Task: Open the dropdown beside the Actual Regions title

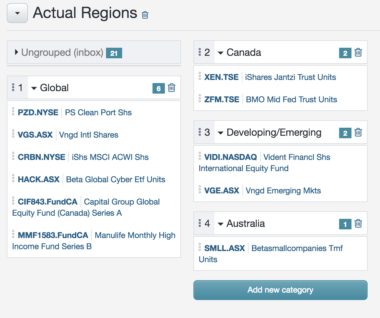Action: click(17, 13)
